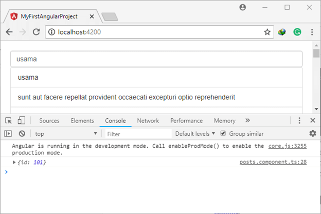The height and width of the screenshot is (214, 321).
Task: Activate the DevTools inspect element tool
Action: 8,120
